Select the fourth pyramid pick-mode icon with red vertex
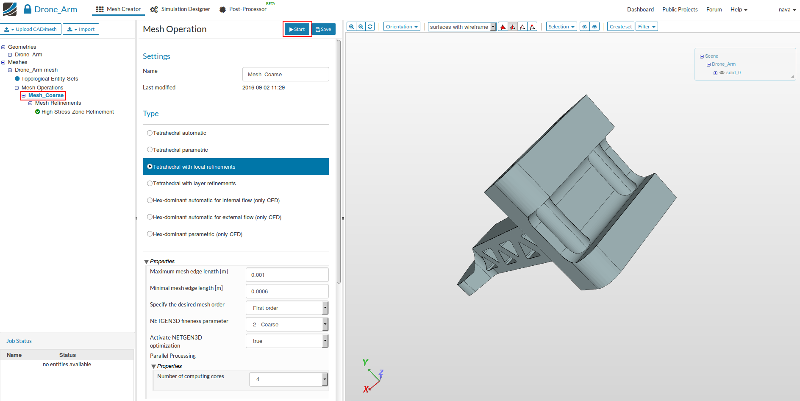The height and width of the screenshot is (401, 800). click(532, 27)
